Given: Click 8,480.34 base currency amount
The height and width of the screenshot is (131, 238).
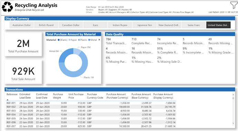Looking at the screenshot, I should click(x=147, y=111).
